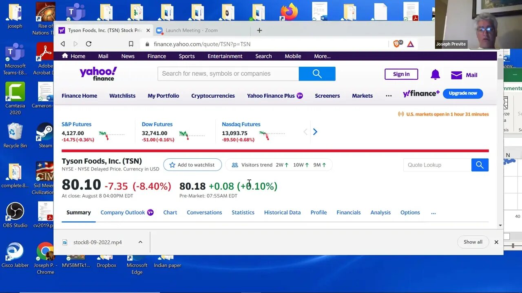Image resolution: width=522 pixels, height=293 pixels.
Task: Open Cryptocurrencies navigation link
Action: 213,96
